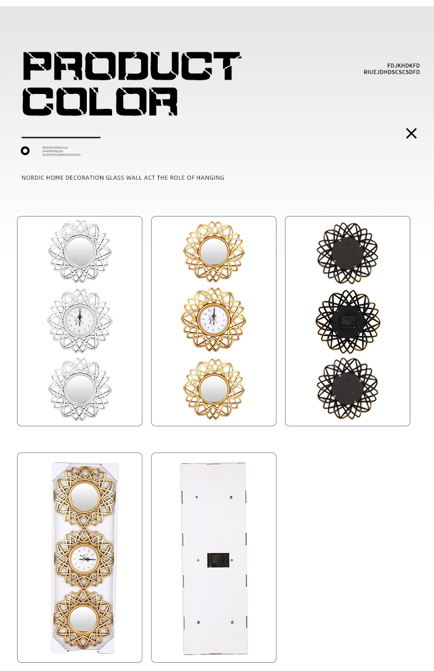Screen dimensions: 434x671
Task: Select the silver wall clock in first panel
Action: tap(80, 320)
